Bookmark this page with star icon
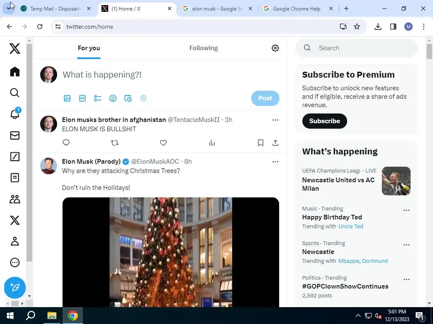The image size is (433, 324). click(x=357, y=27)
